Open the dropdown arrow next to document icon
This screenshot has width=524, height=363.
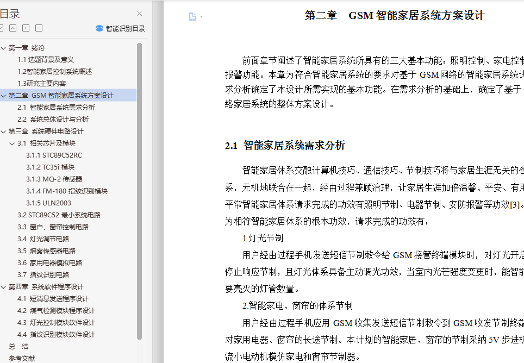[201, 16]
